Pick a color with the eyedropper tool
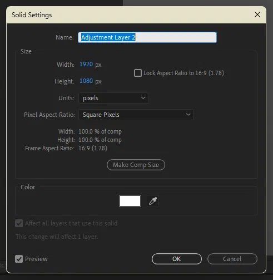This screenshot has height=280, width=273. (x=153, y=201)
